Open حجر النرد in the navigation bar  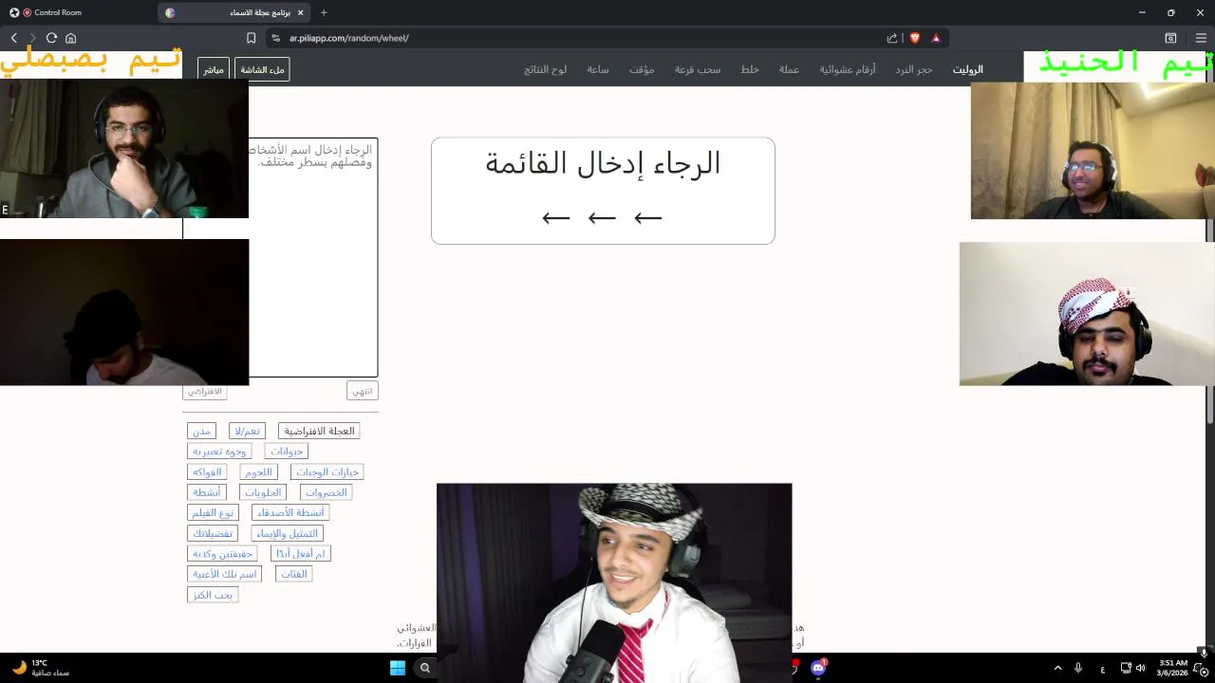[x=914, y=69]
